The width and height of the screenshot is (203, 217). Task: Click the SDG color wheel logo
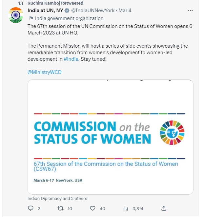coord(172,133)
